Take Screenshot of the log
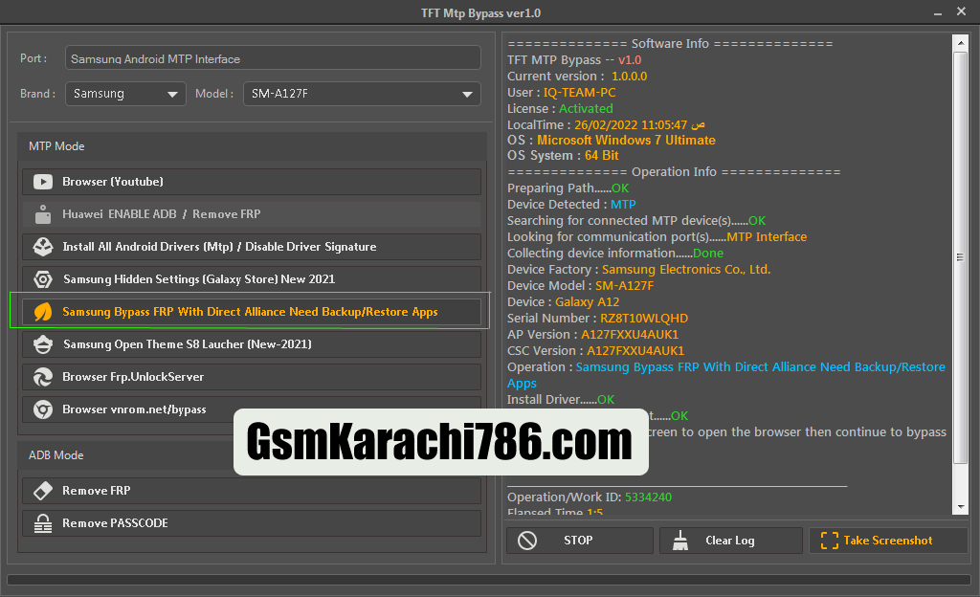Image resolution: width=980 pixels, height=597 pixels. pos(887,541)
